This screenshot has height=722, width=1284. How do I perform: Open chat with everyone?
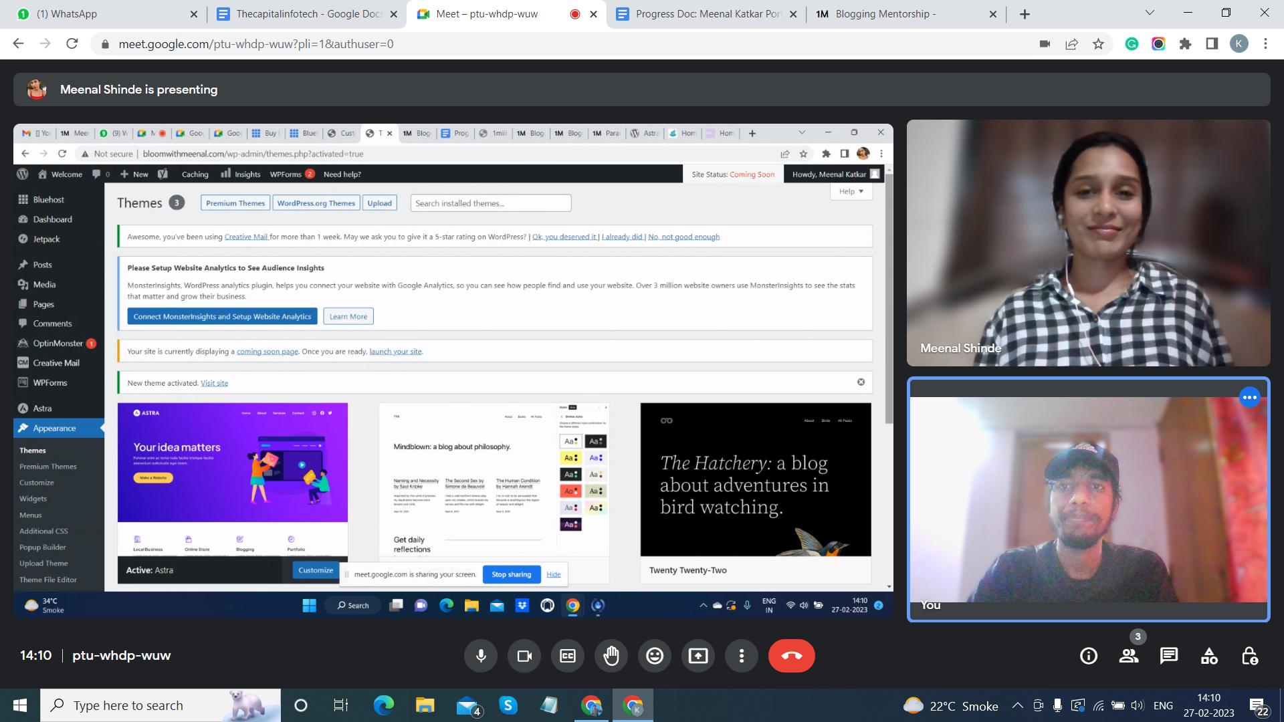[1169, 656]
